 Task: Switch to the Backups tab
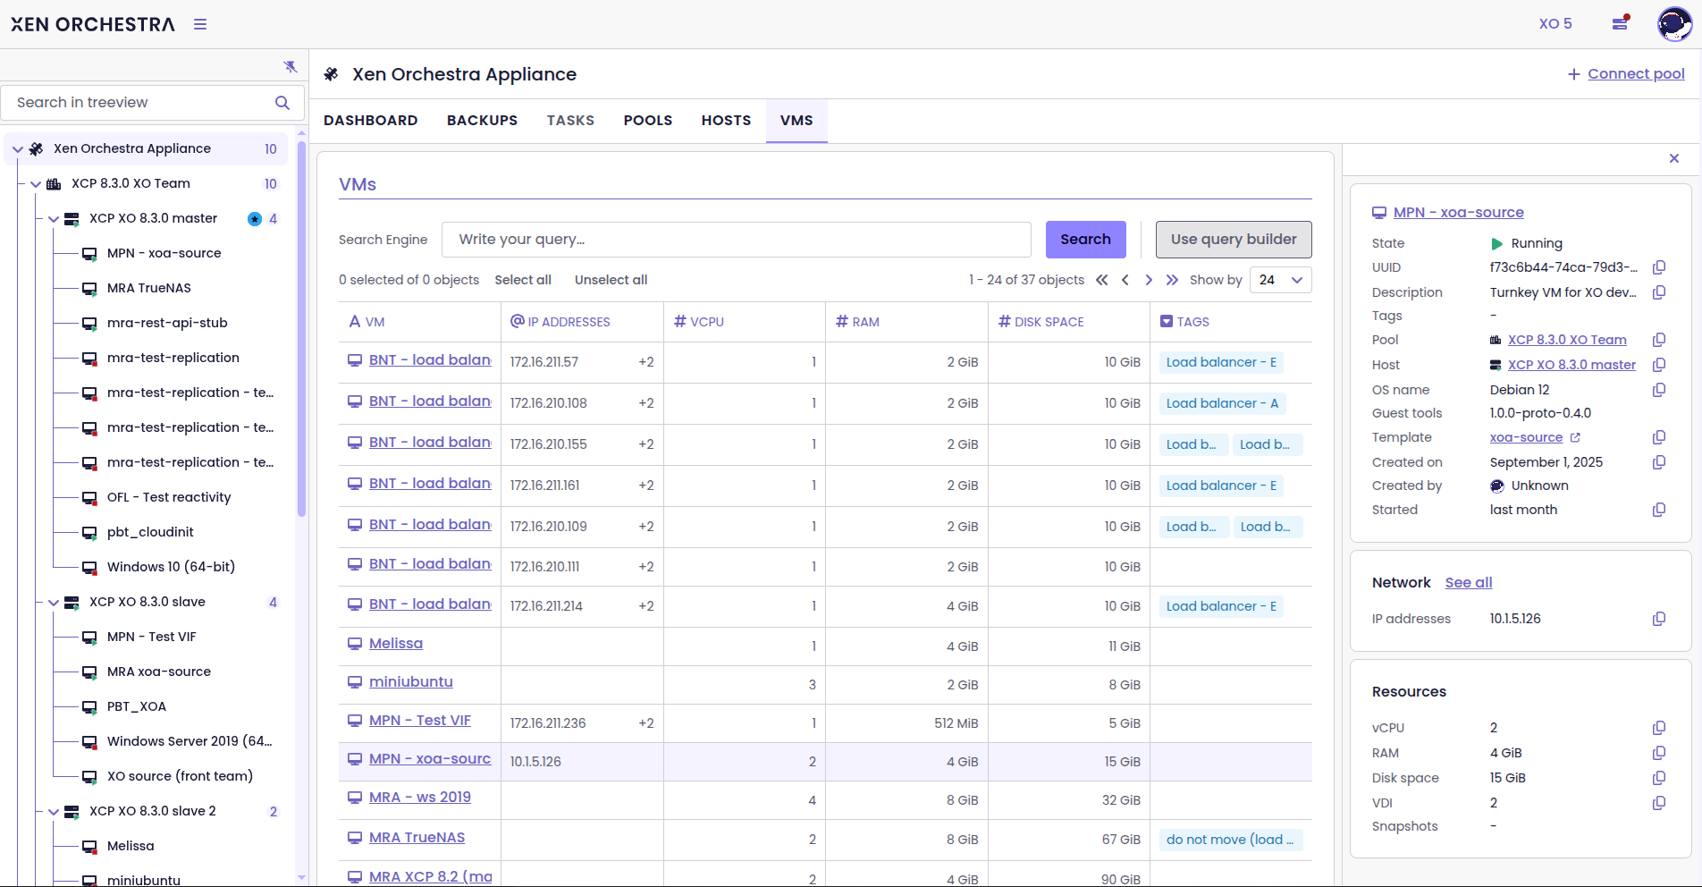click(482, 121)
